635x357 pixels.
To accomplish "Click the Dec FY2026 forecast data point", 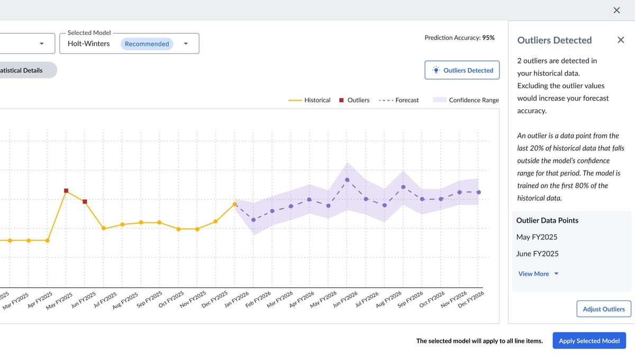I will (x=478, y=192).
